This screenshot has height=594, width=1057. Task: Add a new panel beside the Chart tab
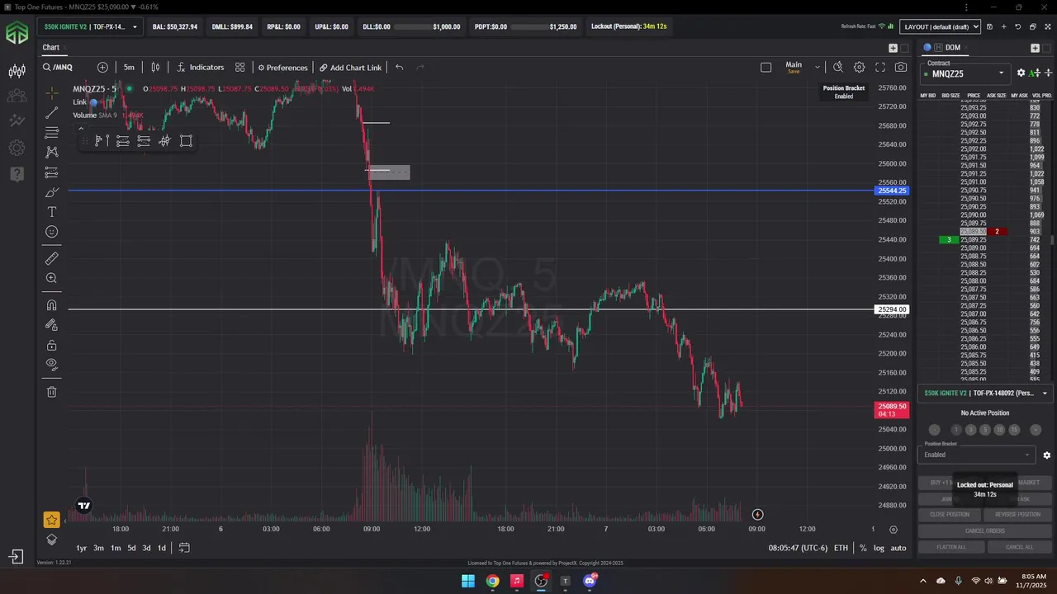pos(893,48)
